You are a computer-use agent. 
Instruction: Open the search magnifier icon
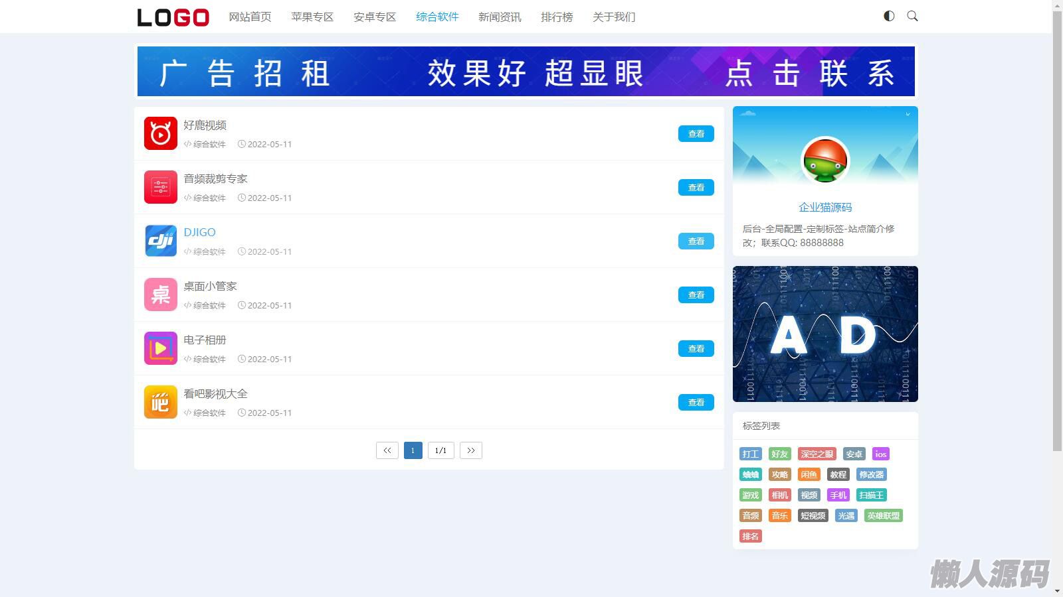[x=912, y=16]
